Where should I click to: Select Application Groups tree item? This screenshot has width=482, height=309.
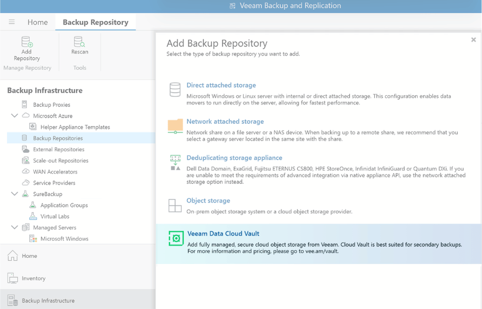[64, 205]
